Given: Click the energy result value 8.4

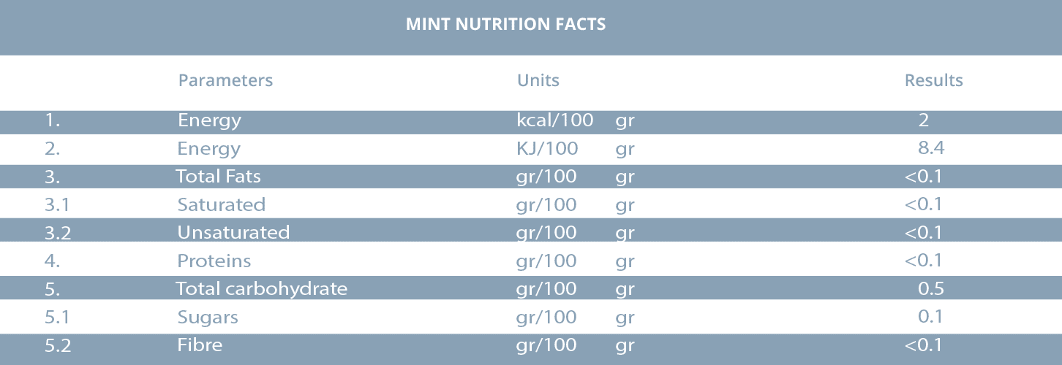Looking at the screenshot, I should (931, 149).
